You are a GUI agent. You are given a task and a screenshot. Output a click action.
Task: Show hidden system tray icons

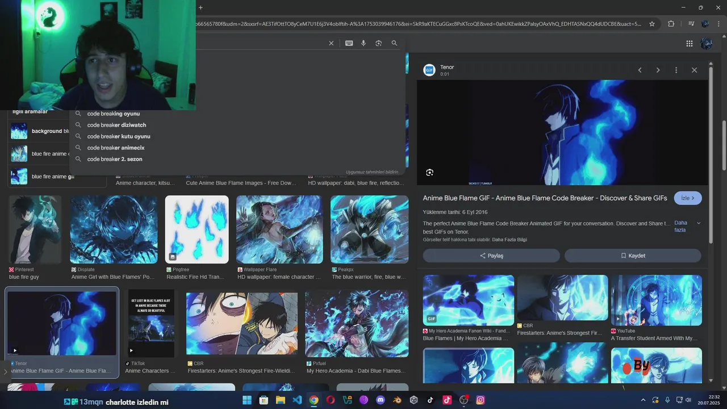click(x=643, y=400)
